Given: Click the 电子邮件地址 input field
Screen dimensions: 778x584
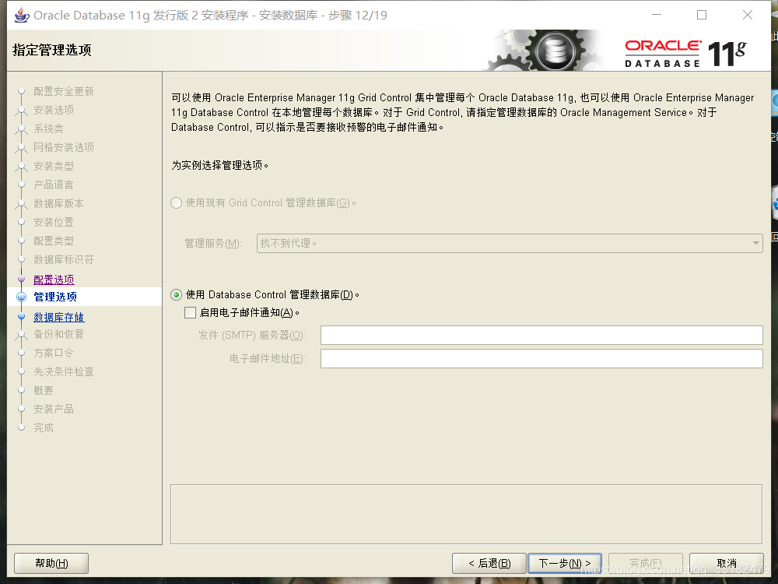Looking at the screenshot, I should tap(541, 358).
